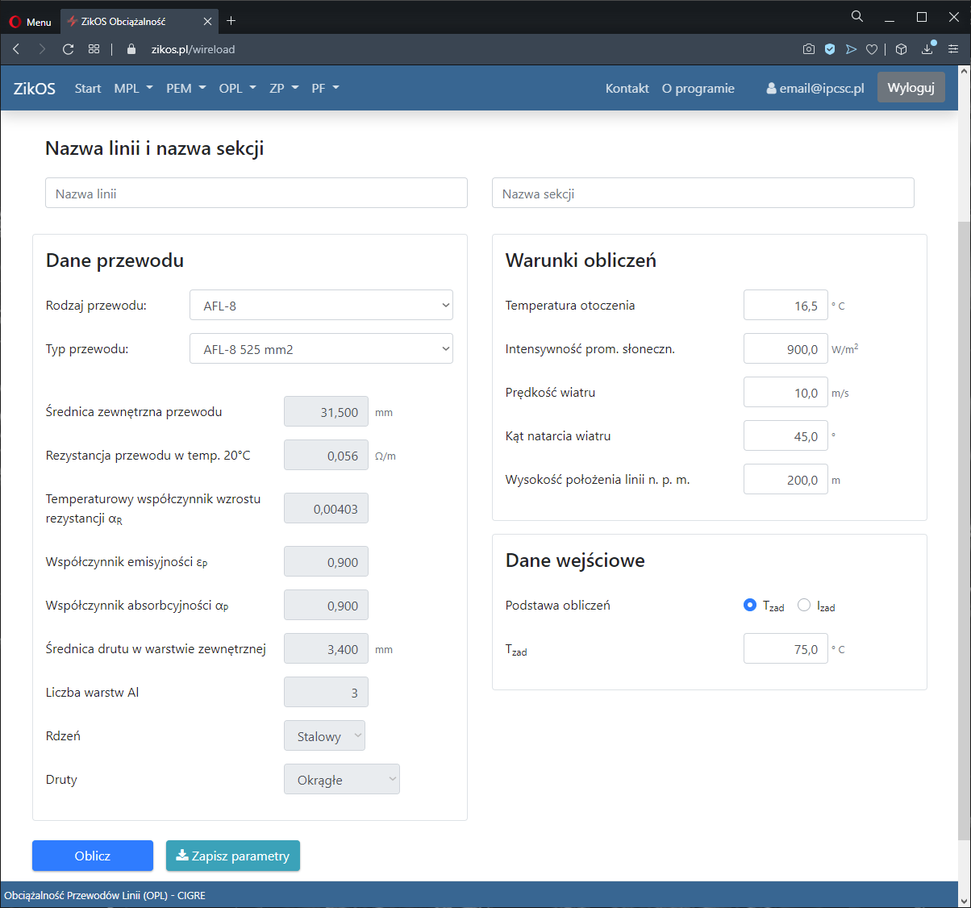The height and width of the screenshot is (908, 971).
Task: Open the Typ przewodu dropdown
Action: pyautogui.click(x=321, y=349)
